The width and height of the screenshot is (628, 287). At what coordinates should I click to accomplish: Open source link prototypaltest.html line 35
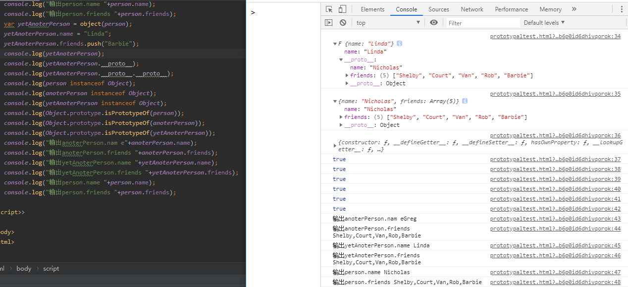(555, 94)
